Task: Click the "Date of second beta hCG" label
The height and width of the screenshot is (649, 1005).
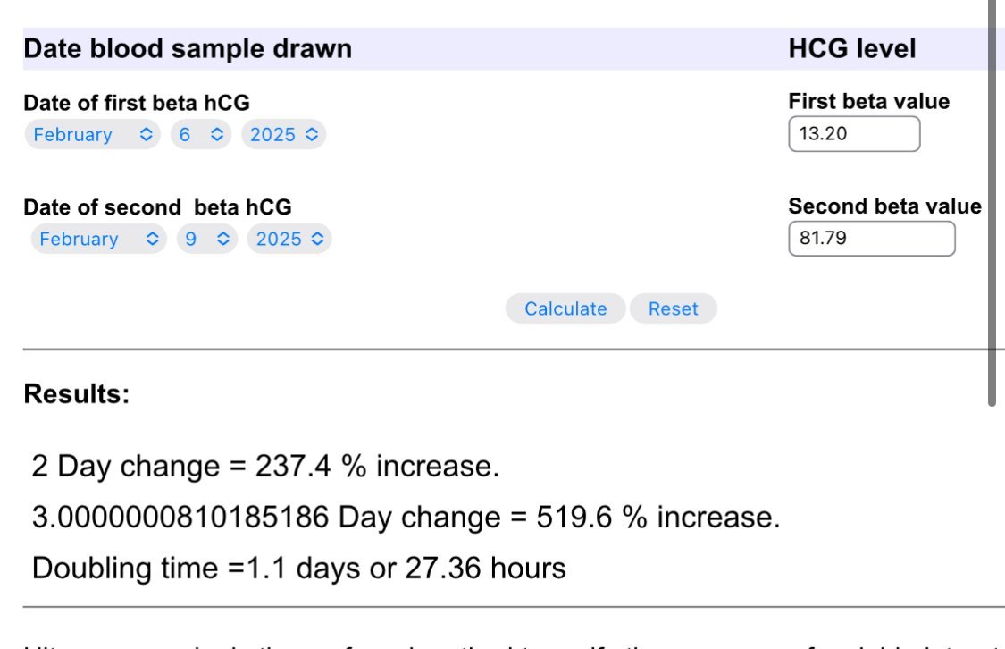Action: click(x=157, y=207)
